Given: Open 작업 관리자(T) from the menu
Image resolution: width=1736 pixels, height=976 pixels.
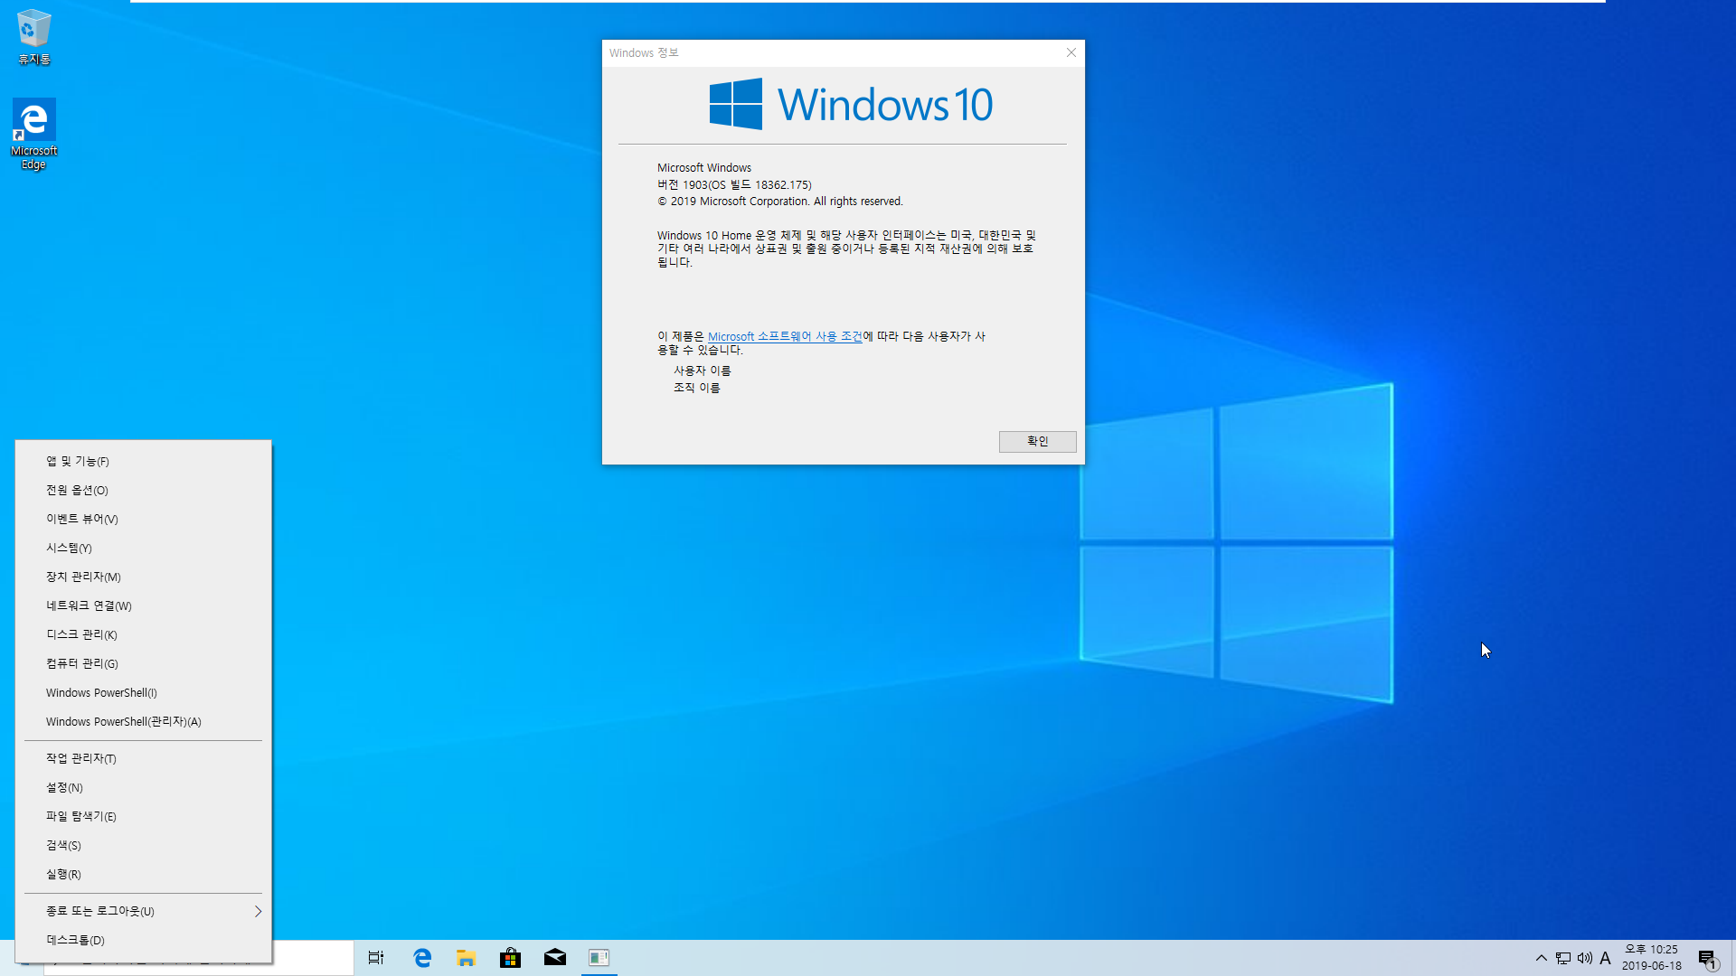Looking at the screenshot, I should click(143, 758).
